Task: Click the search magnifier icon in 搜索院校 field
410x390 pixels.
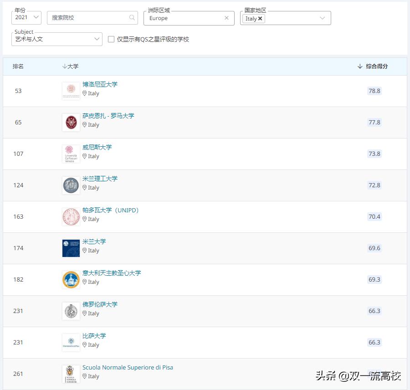Action: 131,17
